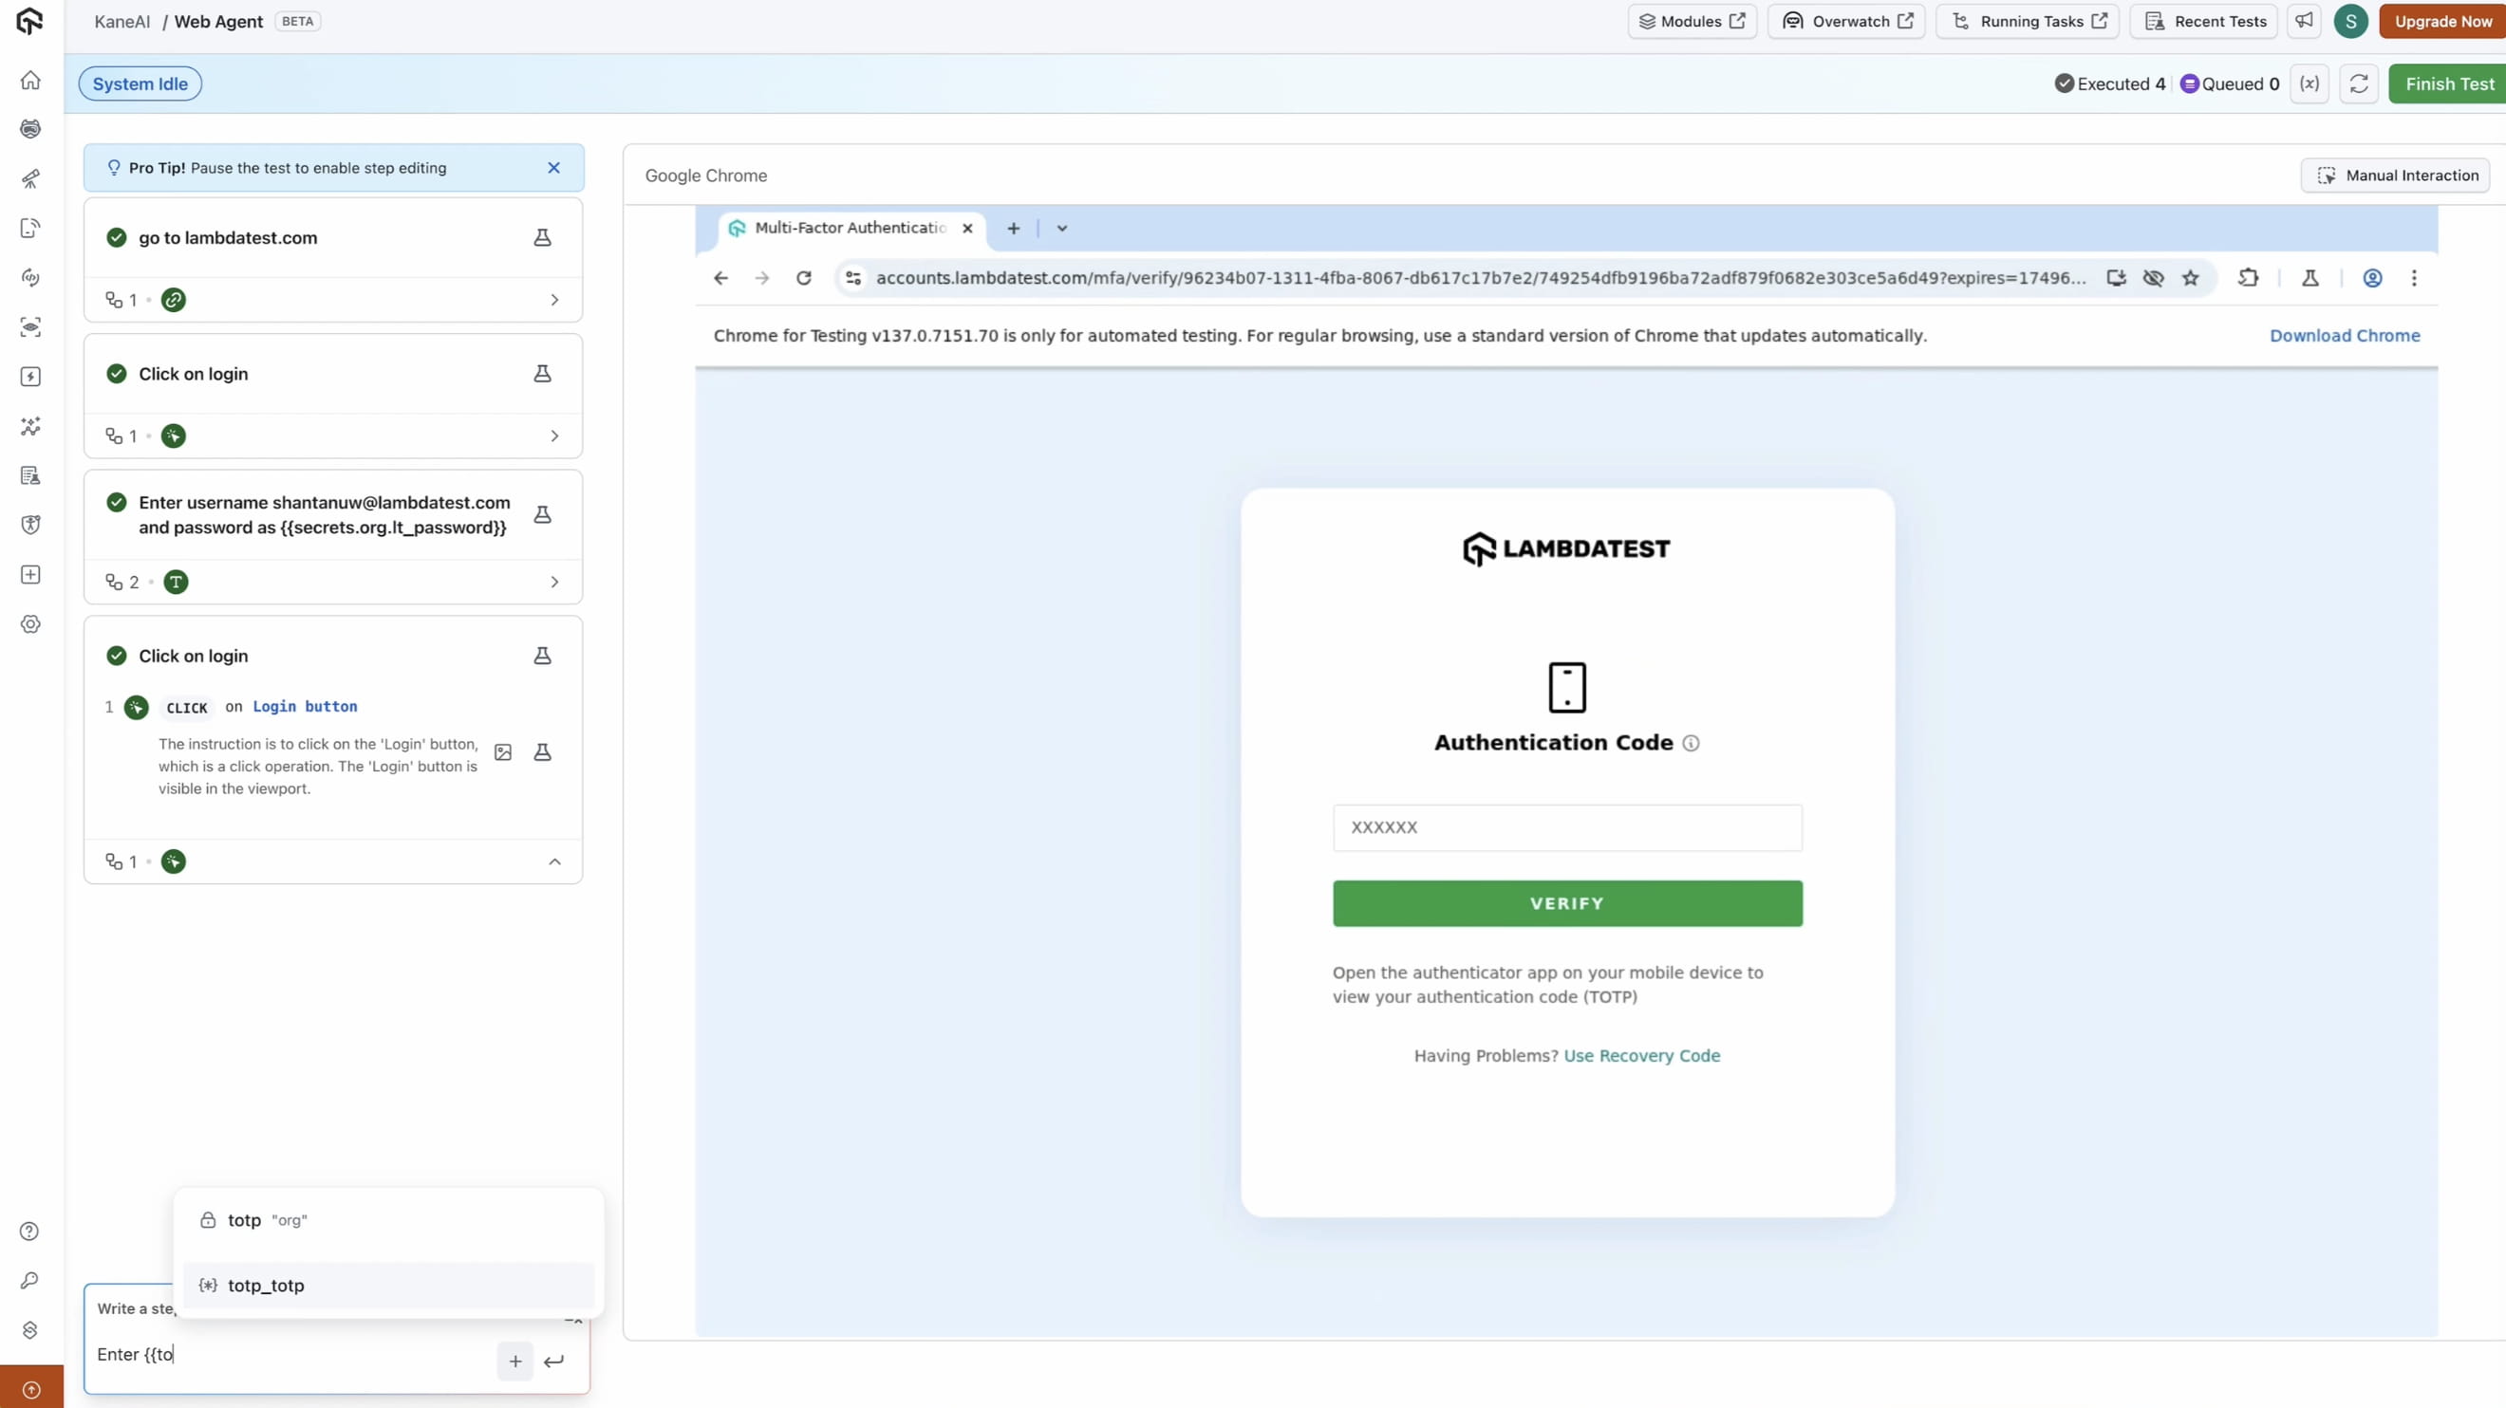
Task: Open the lightning bolt sidebar icon
Action: click(x=30, y=377)
